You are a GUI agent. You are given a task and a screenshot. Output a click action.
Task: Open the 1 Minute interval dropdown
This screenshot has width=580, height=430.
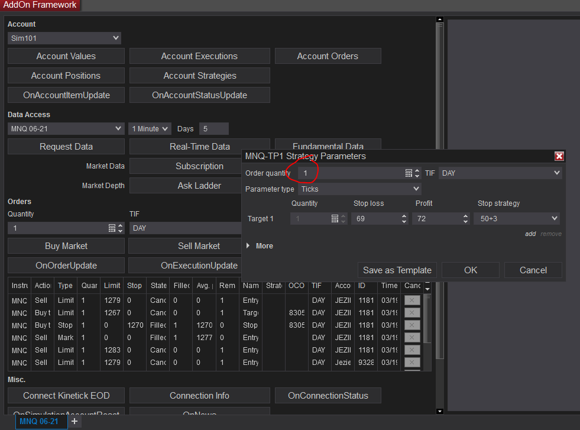coord(150,129)
